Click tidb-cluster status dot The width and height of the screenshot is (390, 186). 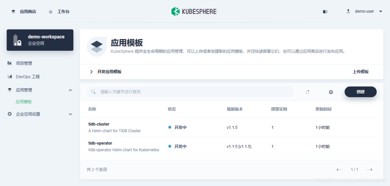170,127
